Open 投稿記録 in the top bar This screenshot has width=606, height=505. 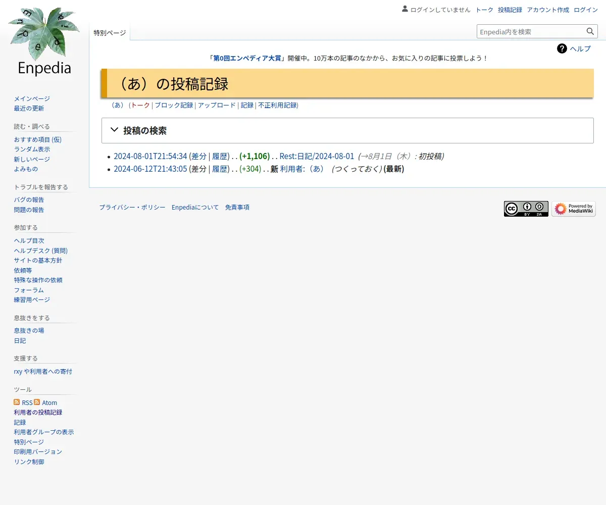[x=510, y=10]
